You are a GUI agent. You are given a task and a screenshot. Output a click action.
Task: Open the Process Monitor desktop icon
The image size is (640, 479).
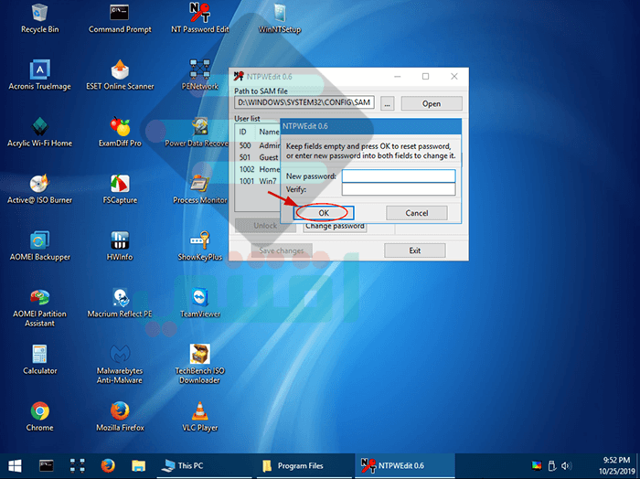click(x=199, y=189)
